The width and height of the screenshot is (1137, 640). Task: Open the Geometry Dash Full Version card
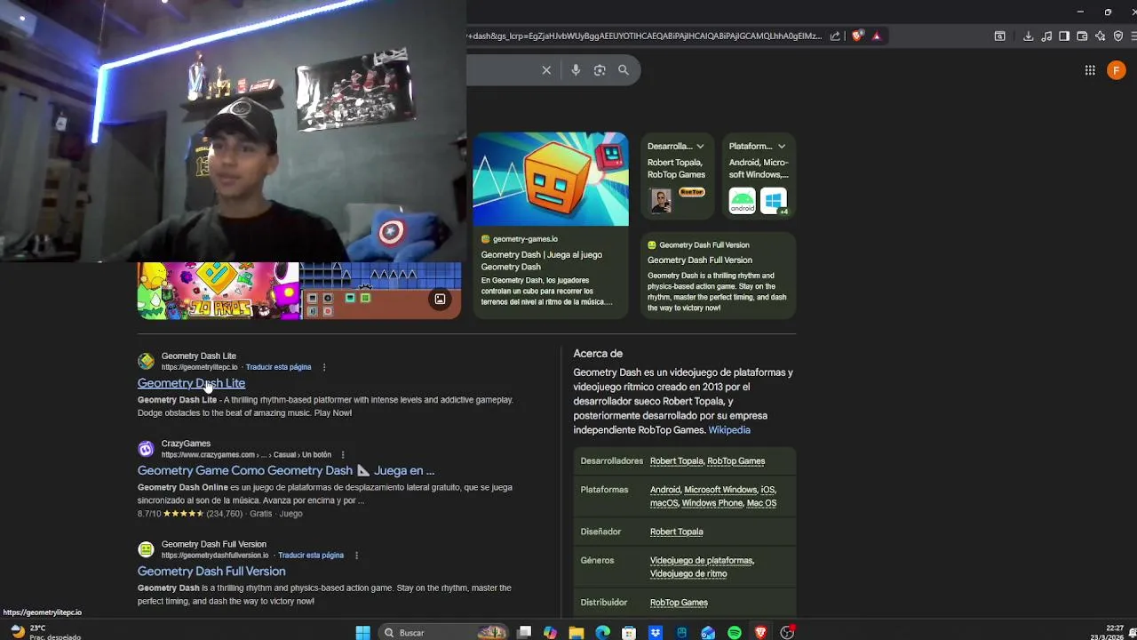click(x=718, y=276)
